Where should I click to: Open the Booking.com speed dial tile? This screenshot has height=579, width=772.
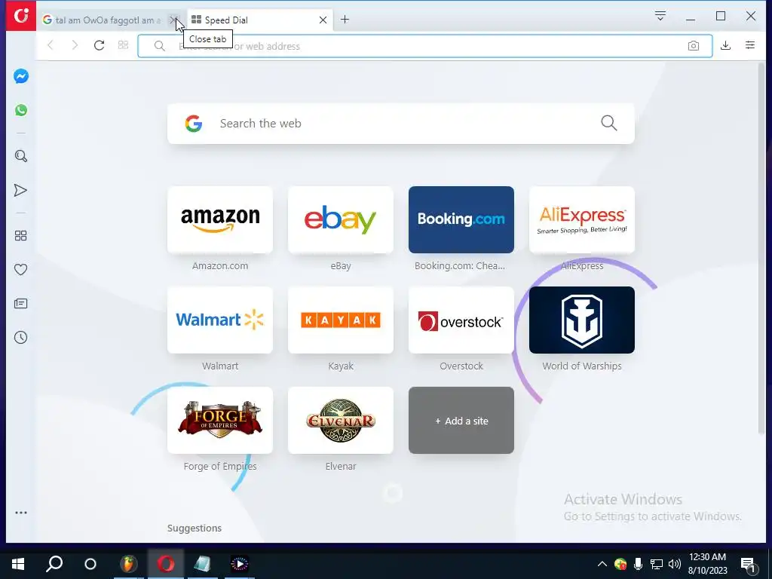click(x=461, y=219)
